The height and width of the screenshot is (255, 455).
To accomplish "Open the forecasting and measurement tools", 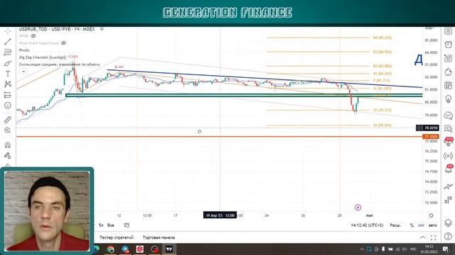I will (8, 95).
